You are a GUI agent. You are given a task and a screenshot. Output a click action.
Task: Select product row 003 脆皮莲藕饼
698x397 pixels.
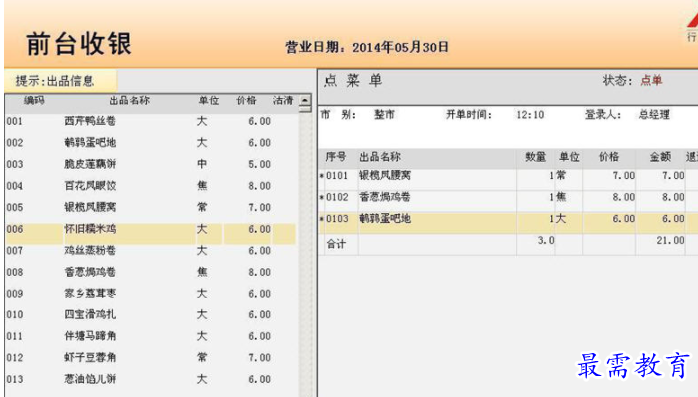pos(151,164)
